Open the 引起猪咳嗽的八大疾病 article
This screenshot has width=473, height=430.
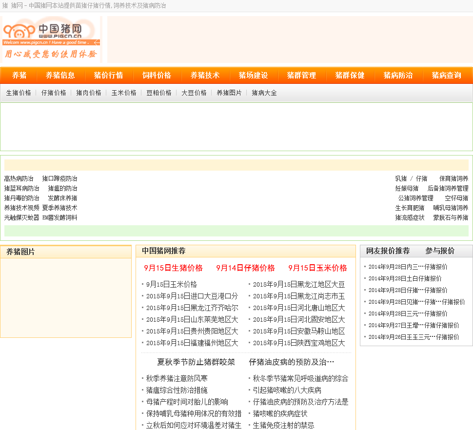(287, 390)
